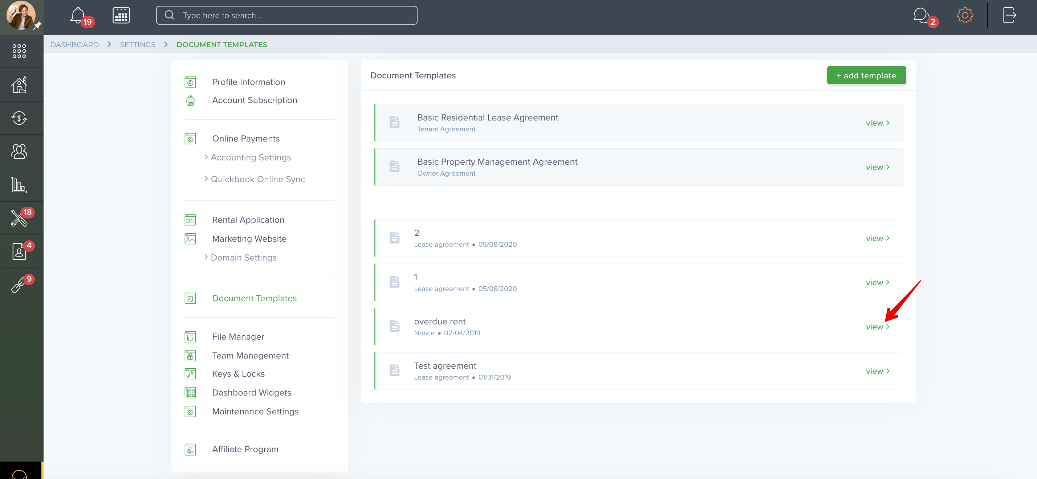Open Profile Information settings

coord(248,82)
